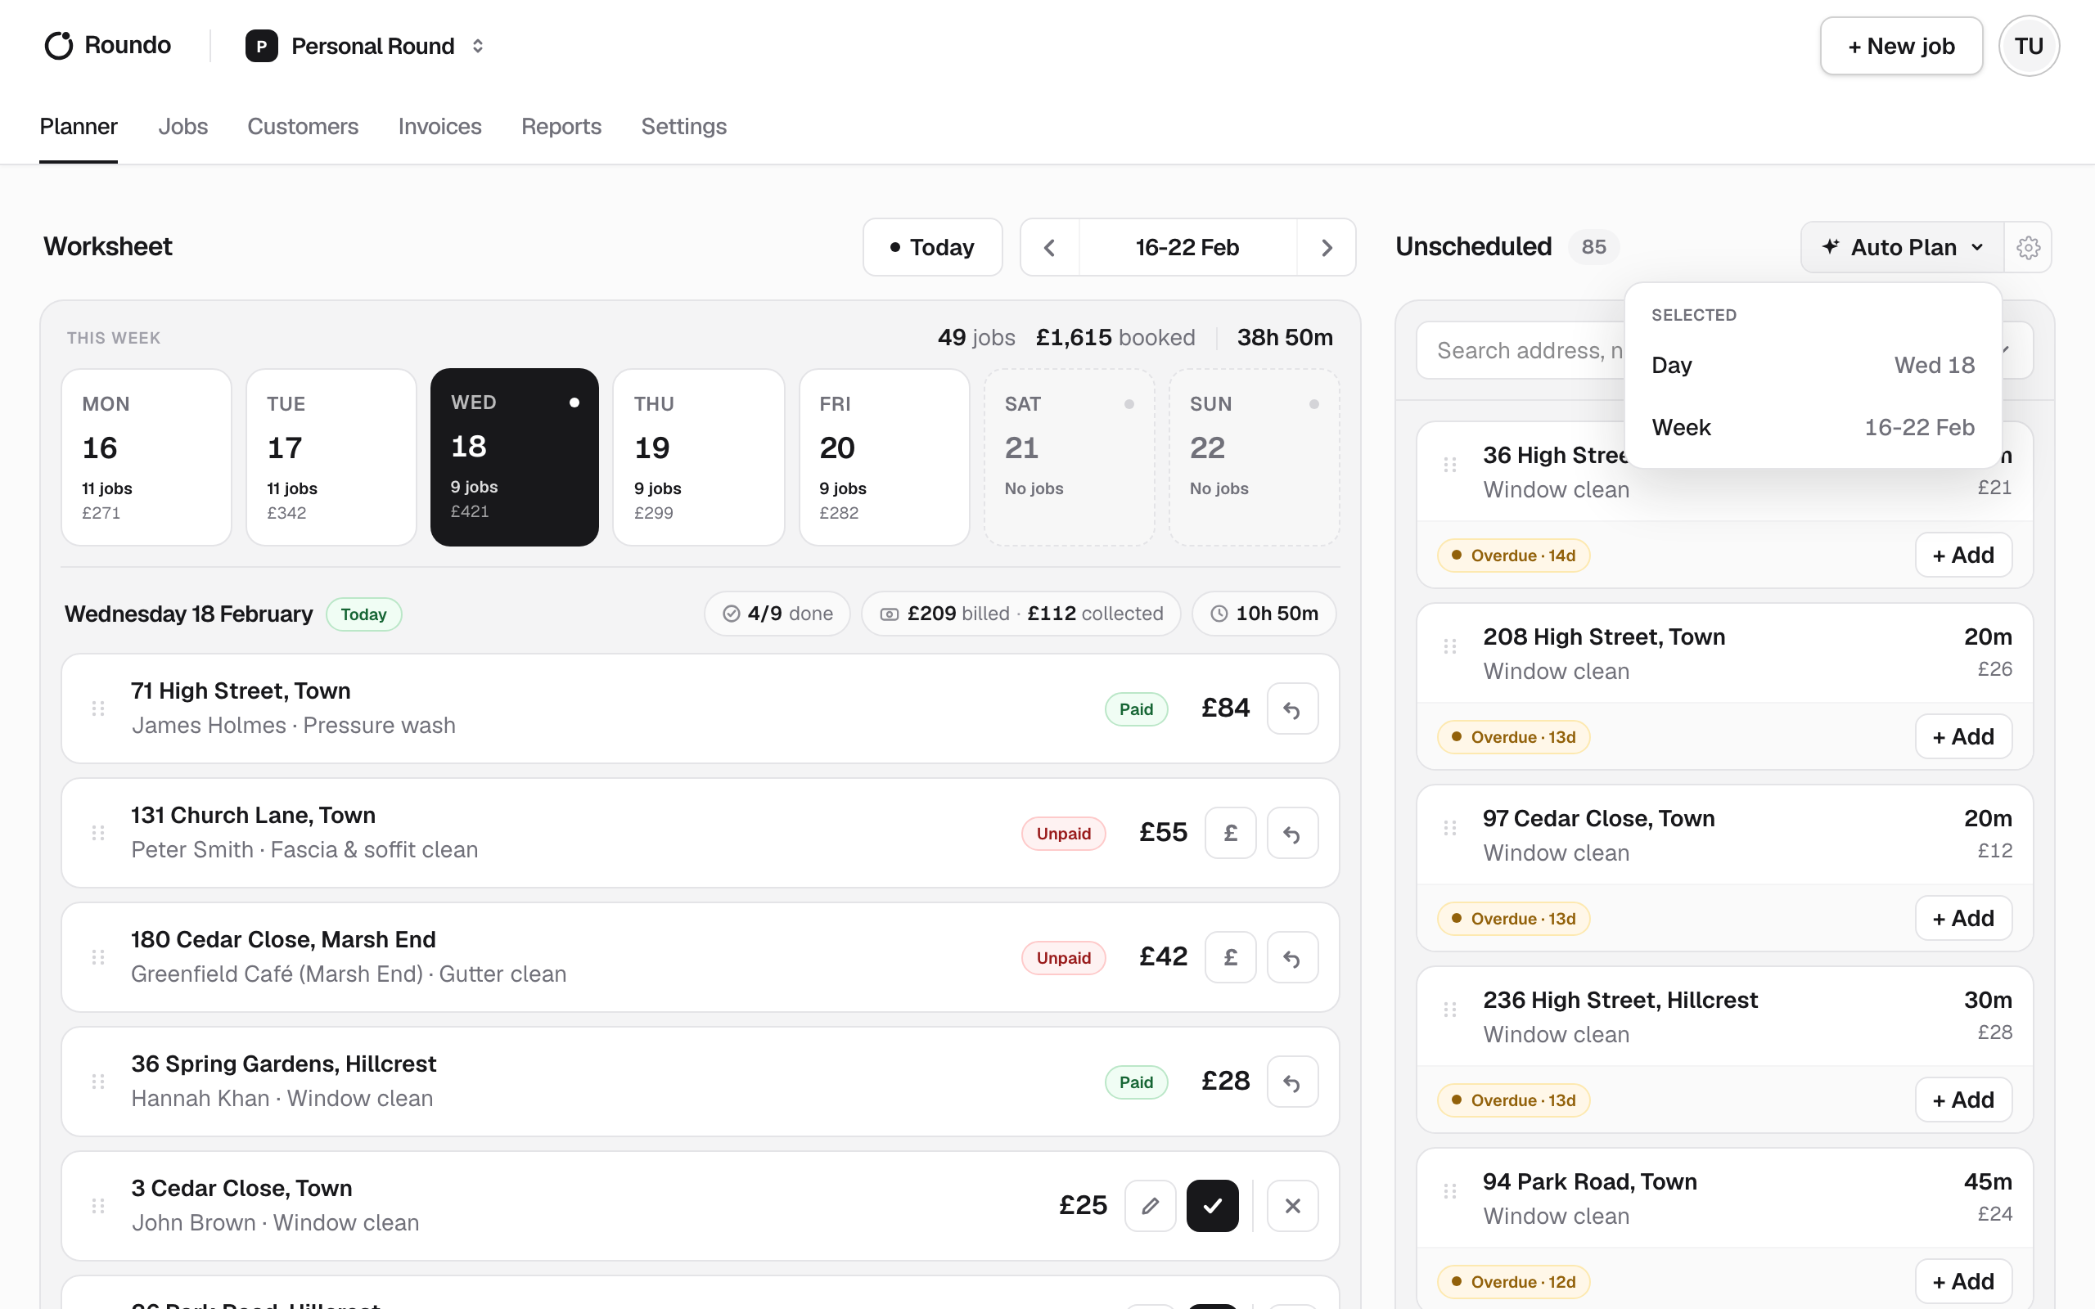Select Day Wed 18 auto plan option
Screen dimensions: 2095x1309
tap(1813, 366)
